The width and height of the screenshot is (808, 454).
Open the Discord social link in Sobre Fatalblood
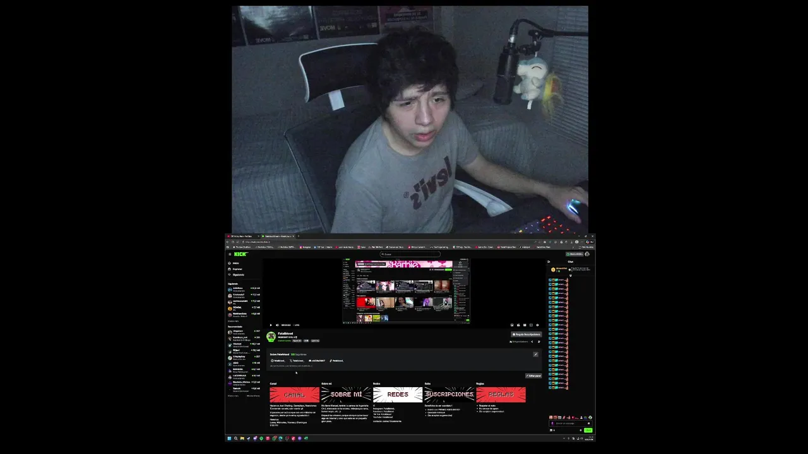click(317, 361)
